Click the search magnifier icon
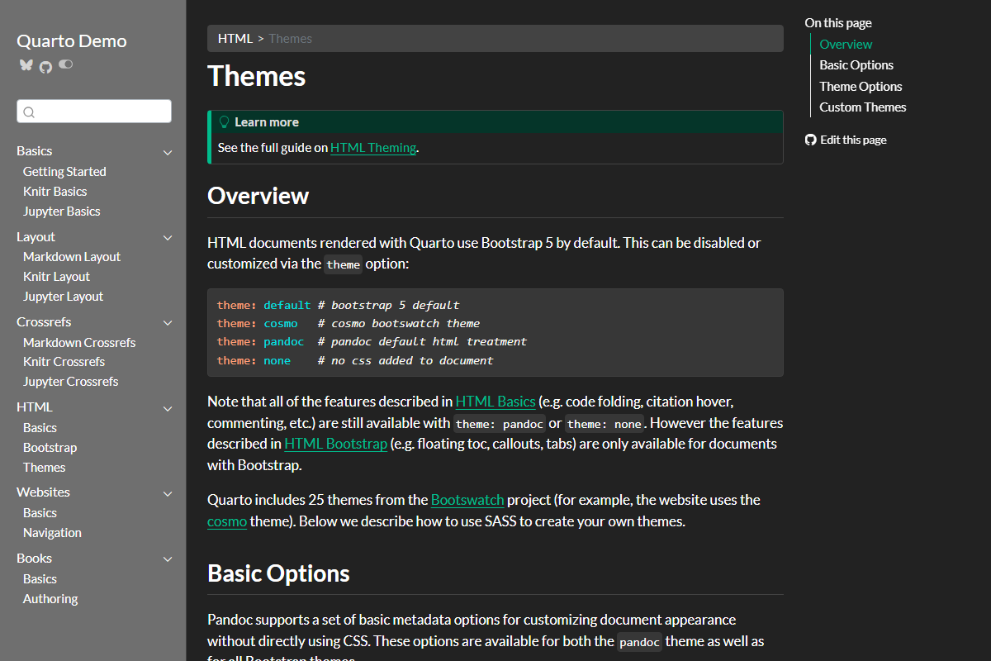The width and height of the screenshot is (991, 661). coord(29,111)
